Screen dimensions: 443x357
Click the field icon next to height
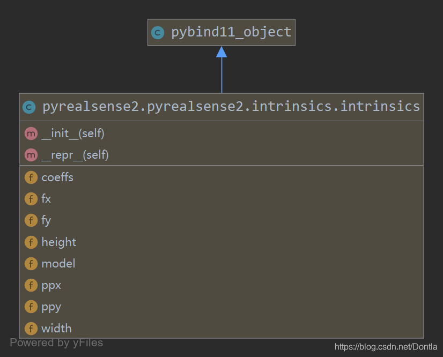point(31,242)
